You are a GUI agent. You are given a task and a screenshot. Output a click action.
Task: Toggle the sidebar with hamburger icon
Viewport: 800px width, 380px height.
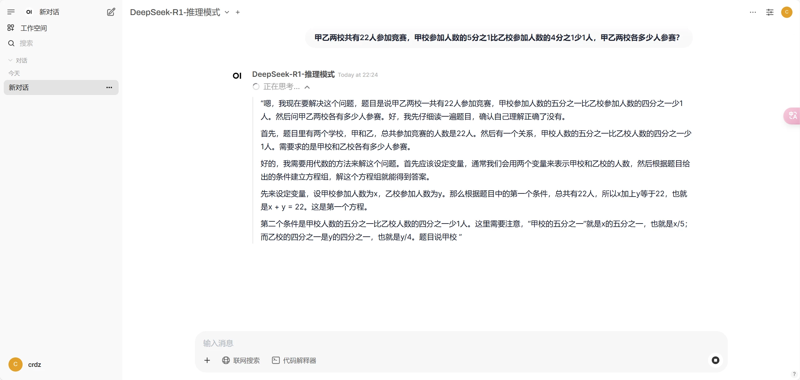[11, 12]
